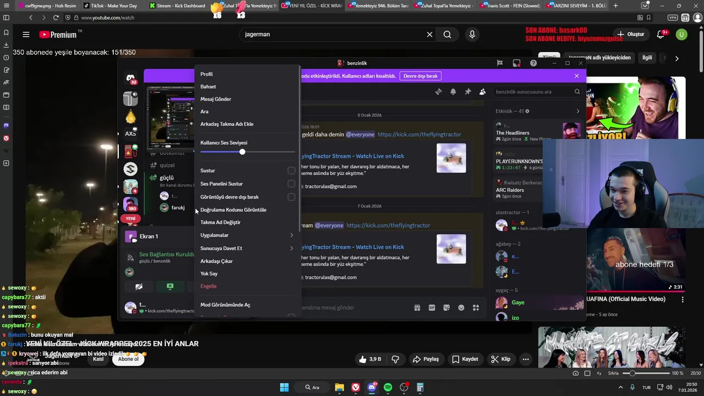Click the Klip button

click(501, 359)
